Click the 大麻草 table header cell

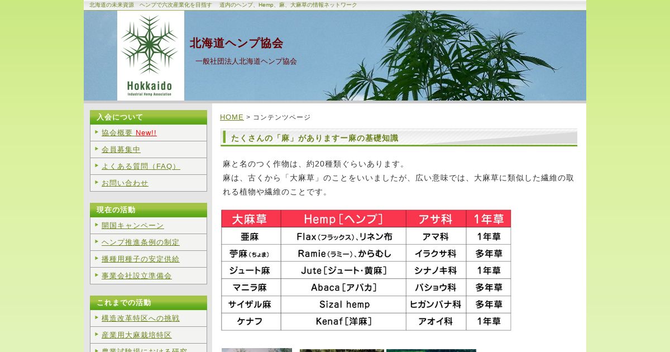click(251, 219)
